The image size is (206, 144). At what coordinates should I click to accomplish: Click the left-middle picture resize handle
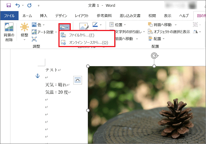pyautogui.click(x=88, y=110)
